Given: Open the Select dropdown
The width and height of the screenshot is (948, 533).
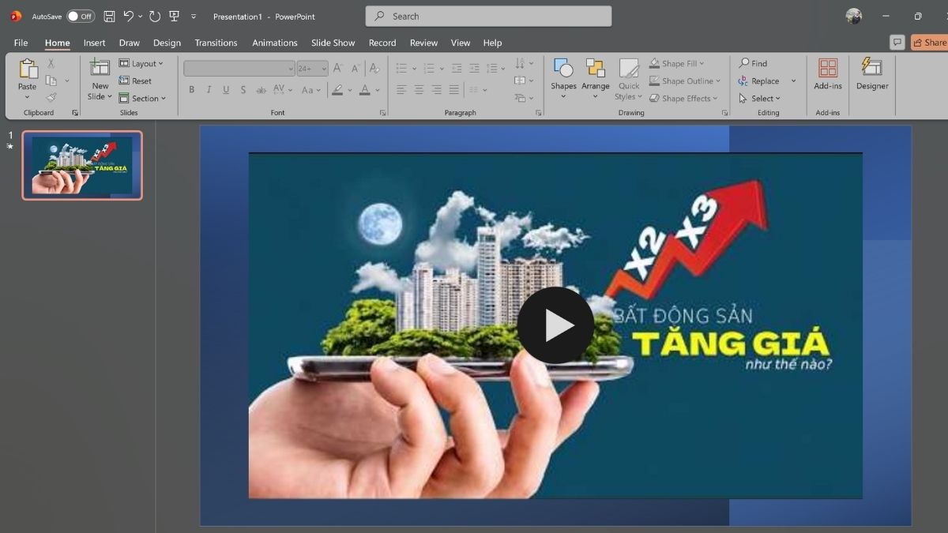Looking at the screenshot, I should (759, 98).
